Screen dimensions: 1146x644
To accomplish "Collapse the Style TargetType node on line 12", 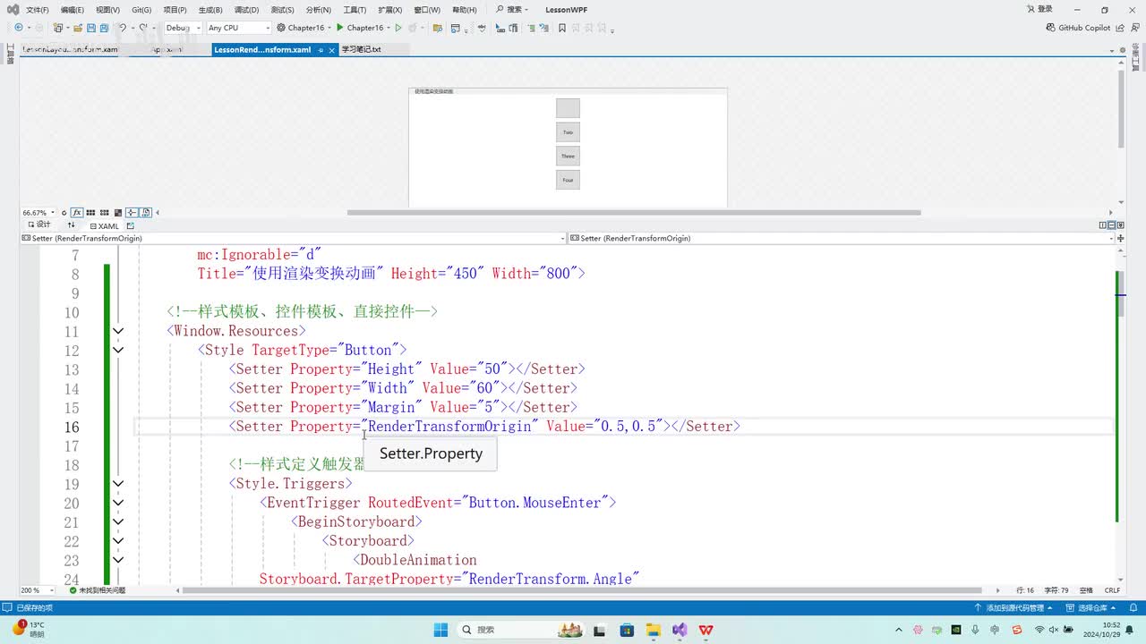I will pyautogui.click(x=118, y=350).
